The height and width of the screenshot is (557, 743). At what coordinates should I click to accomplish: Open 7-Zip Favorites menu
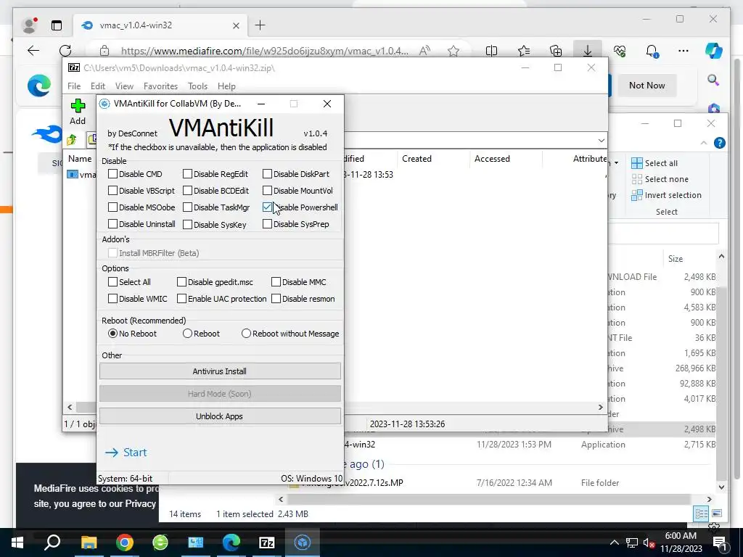tap(160, 86)
